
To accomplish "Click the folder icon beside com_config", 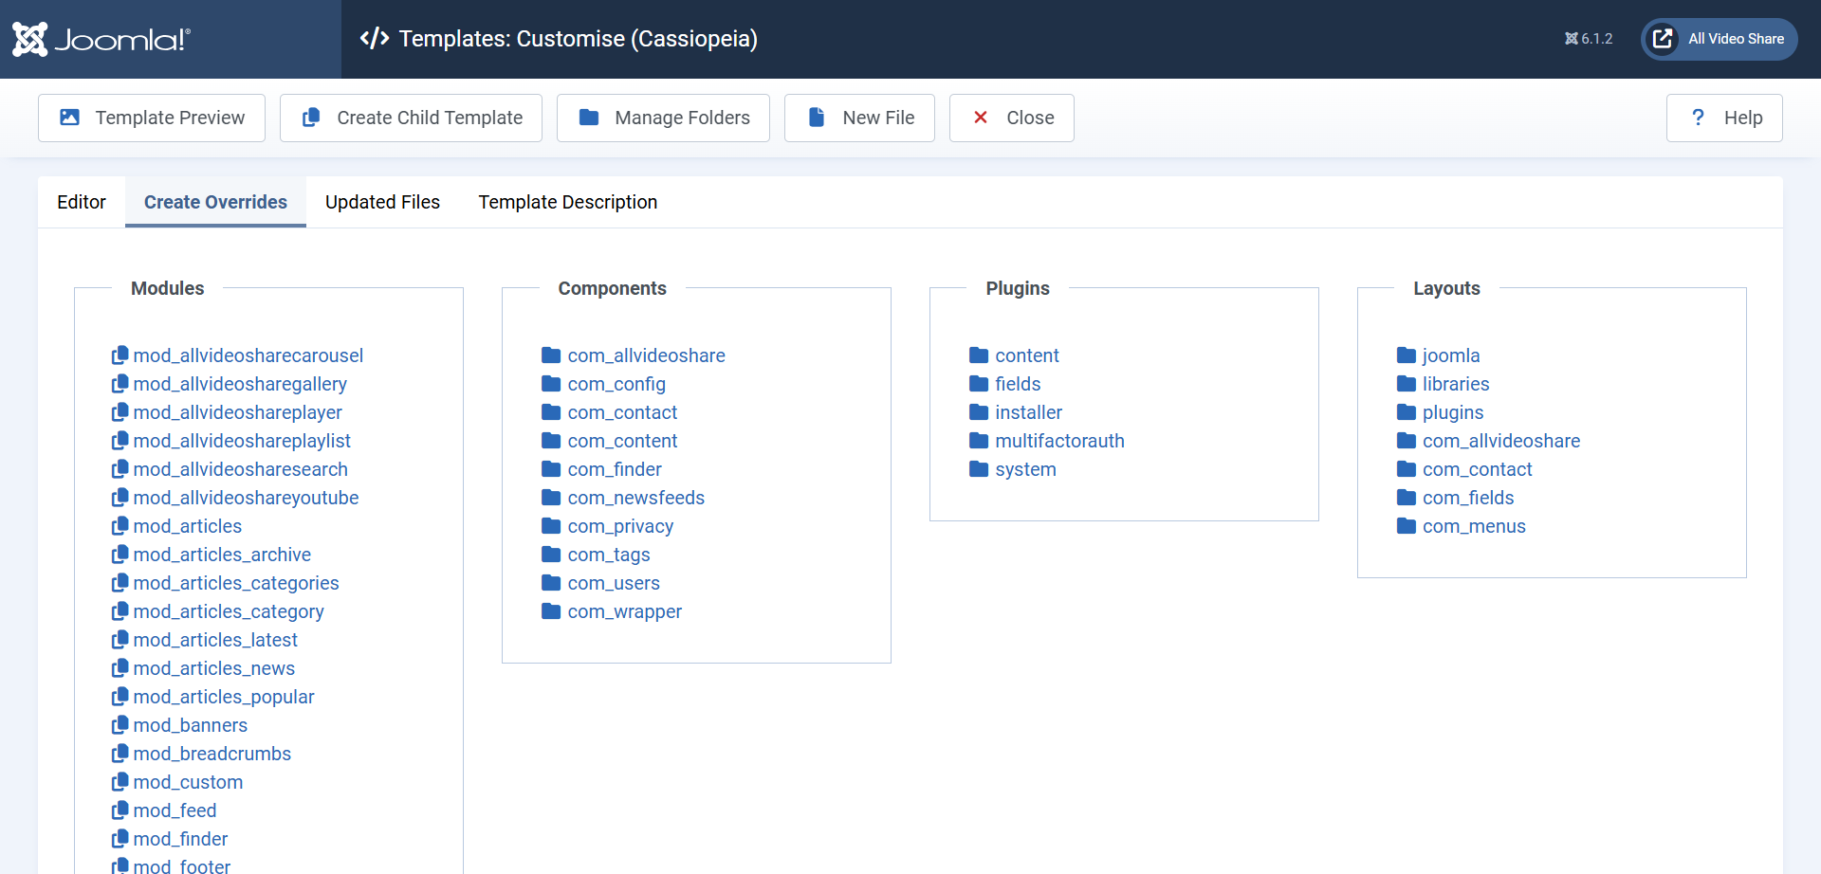I will (x=551, y=384).
